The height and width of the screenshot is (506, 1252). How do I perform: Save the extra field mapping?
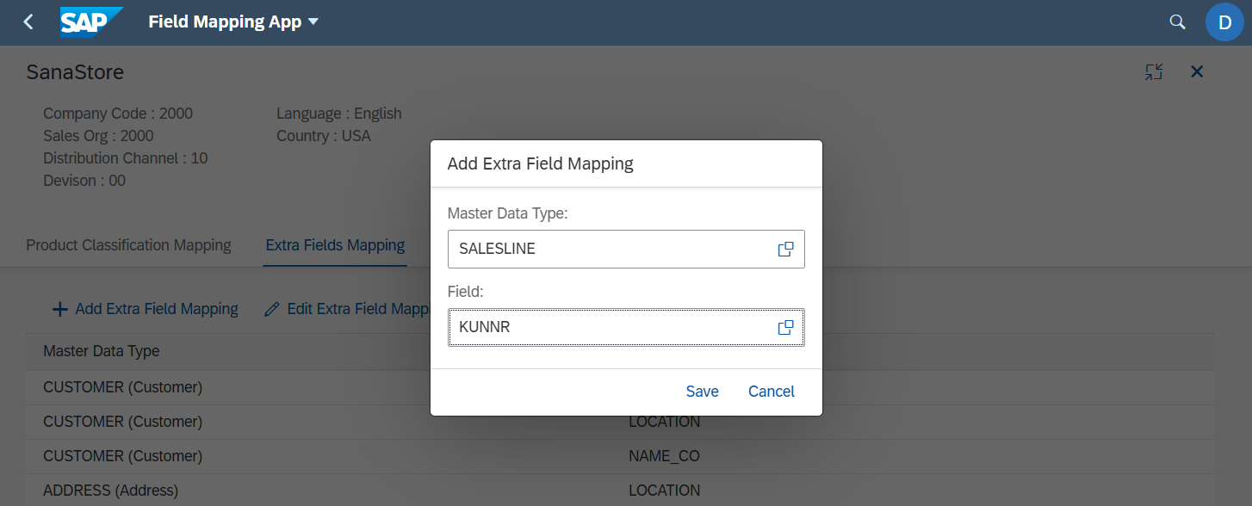click(702, 392)
